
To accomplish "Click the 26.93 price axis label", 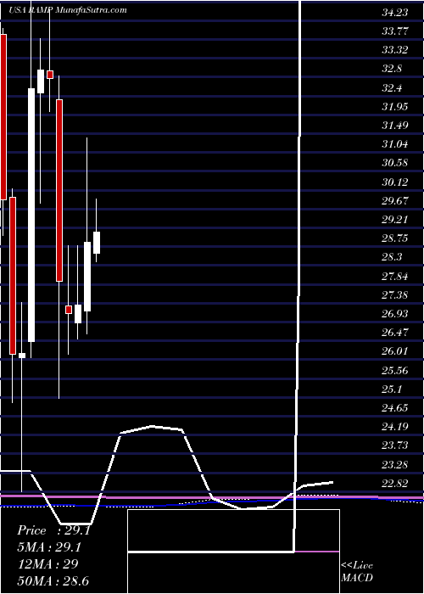I will pyautogui.click(x=395, y=314).
